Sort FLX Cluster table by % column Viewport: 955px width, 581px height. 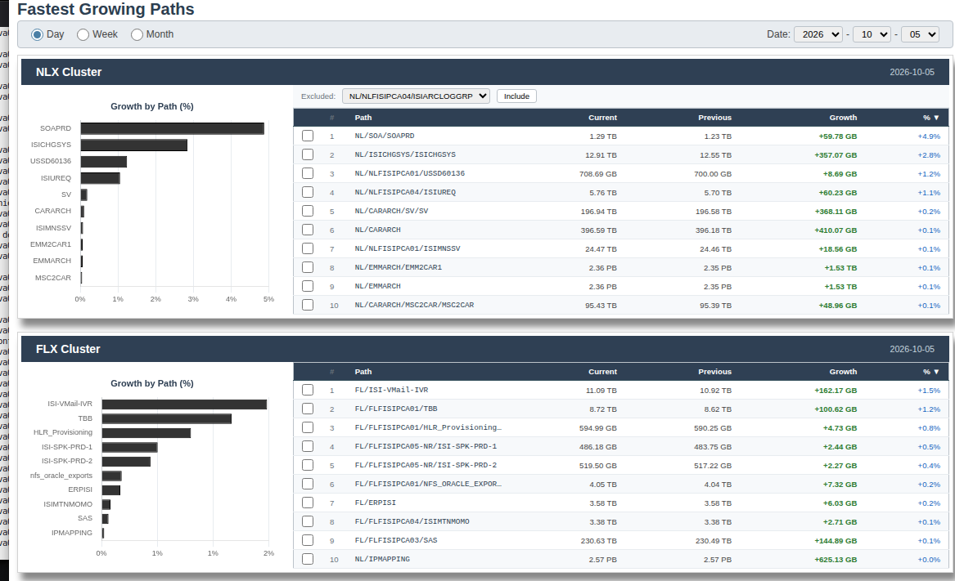click(930, 372)
